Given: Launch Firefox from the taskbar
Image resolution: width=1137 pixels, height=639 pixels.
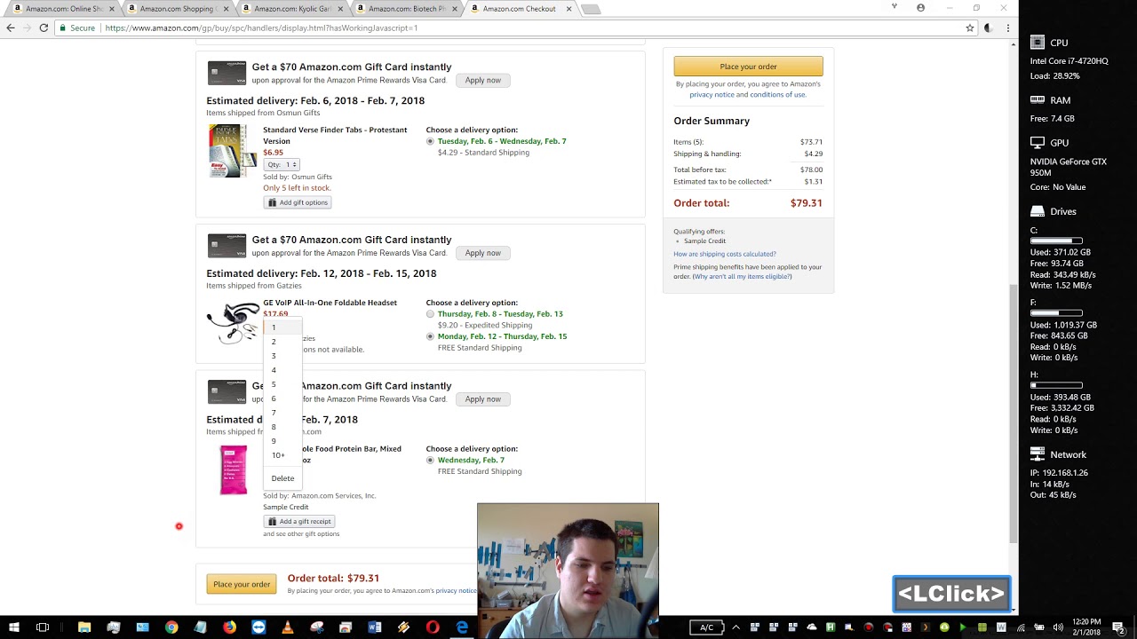Looking at the screenshot, I should click(x=229, y=627).
